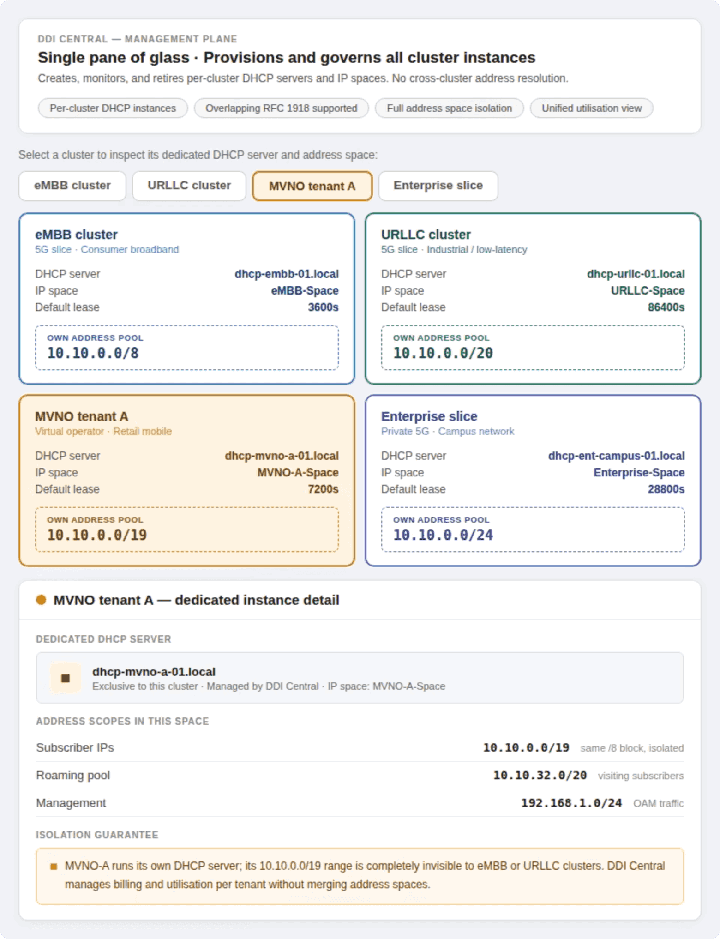The height and width of the screenshot is (939, 720).
Task: Click the 10.10.0.0/20 address pool
Action: 443,353
